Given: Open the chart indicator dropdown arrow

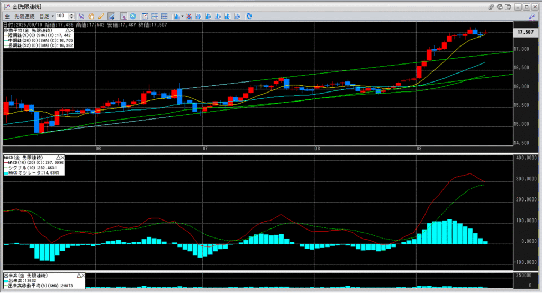Looking at the screenshot, I should click(182, 16).
